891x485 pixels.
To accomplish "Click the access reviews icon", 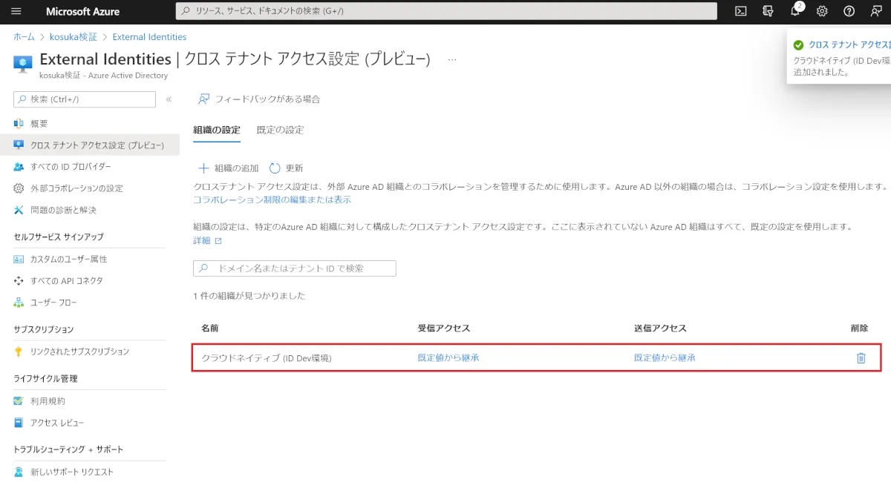I will (19, 423).
